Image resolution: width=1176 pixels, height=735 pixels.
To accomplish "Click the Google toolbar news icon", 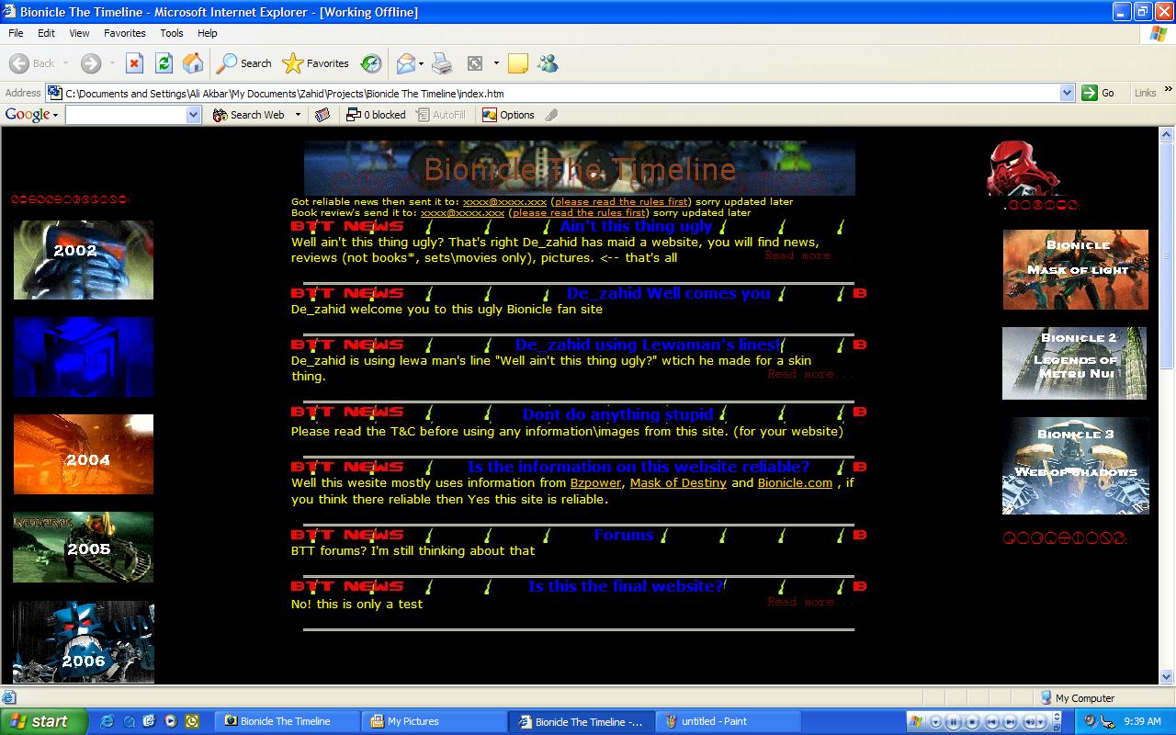I will (322, 115).
